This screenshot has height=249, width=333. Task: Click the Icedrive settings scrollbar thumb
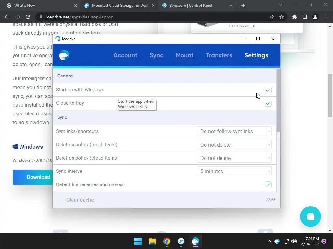point(278,101)
